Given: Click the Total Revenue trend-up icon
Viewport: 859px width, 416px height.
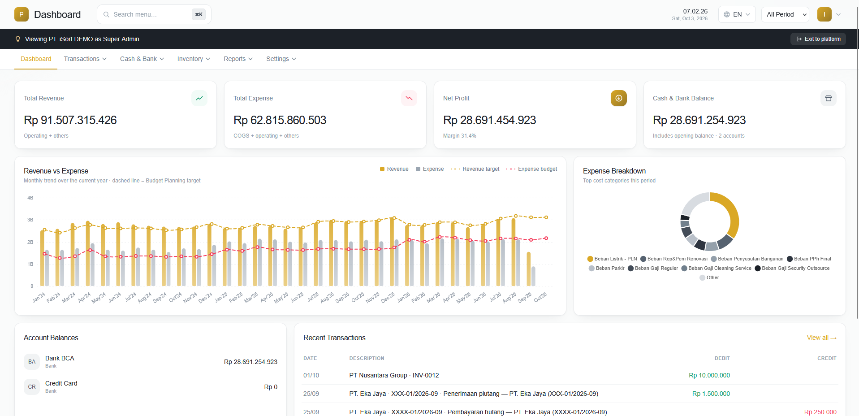Looking at the screenshot, I should pos(199,98).
